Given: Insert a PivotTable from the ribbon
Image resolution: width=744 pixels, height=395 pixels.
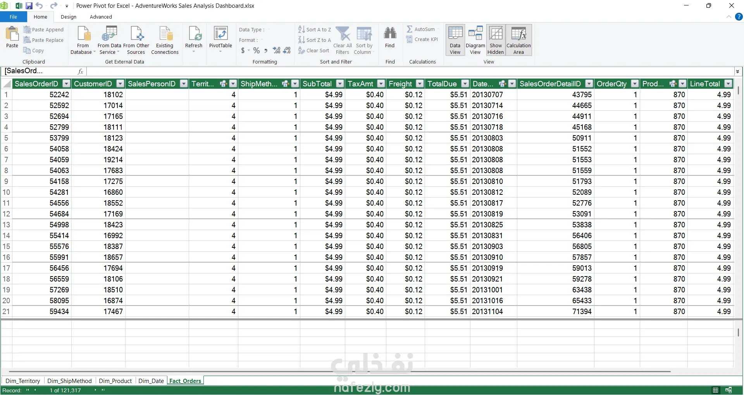Looking at the screenshot, I should pyautogui.click(x=220, y=39).
